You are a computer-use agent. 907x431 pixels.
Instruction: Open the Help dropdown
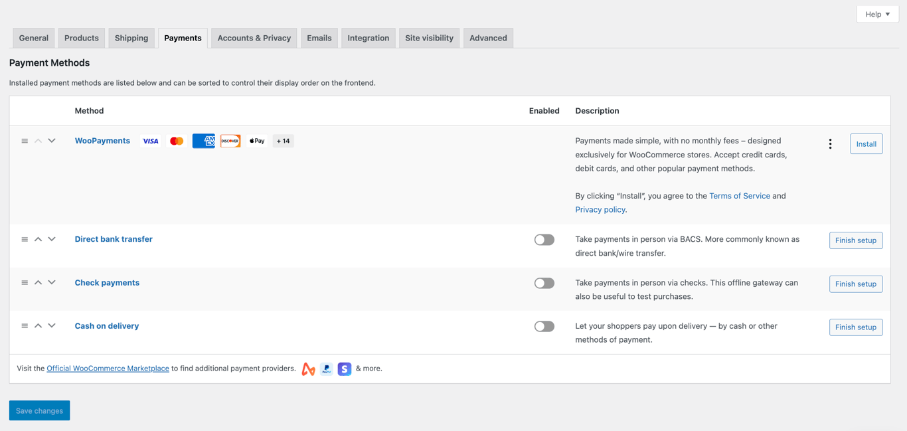click(877, 13)
